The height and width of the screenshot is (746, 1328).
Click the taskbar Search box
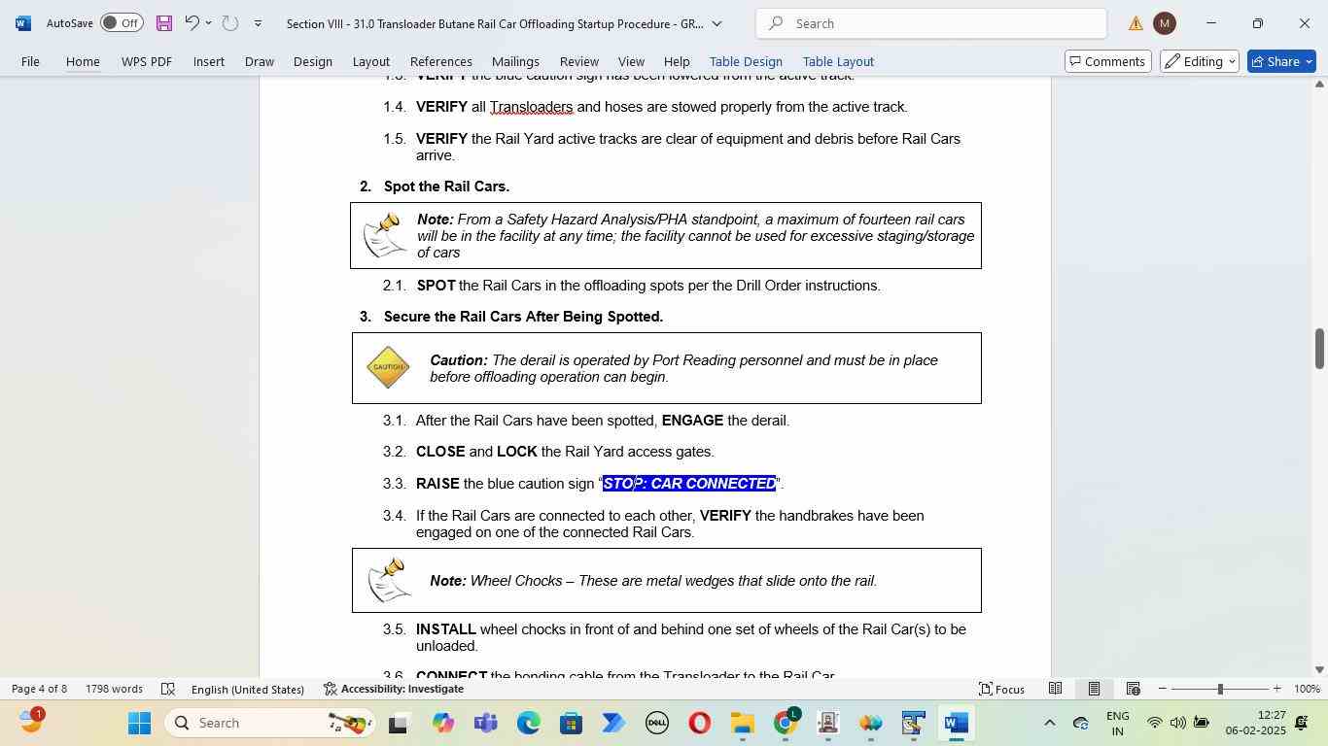[x=267, y=723]
